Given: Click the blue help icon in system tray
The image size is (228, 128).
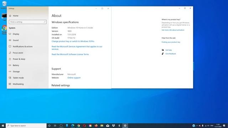Looking at the screenshot, I should [194, 126].
